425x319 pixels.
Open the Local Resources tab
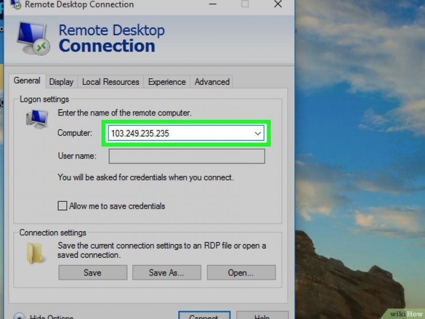(110, 82)
